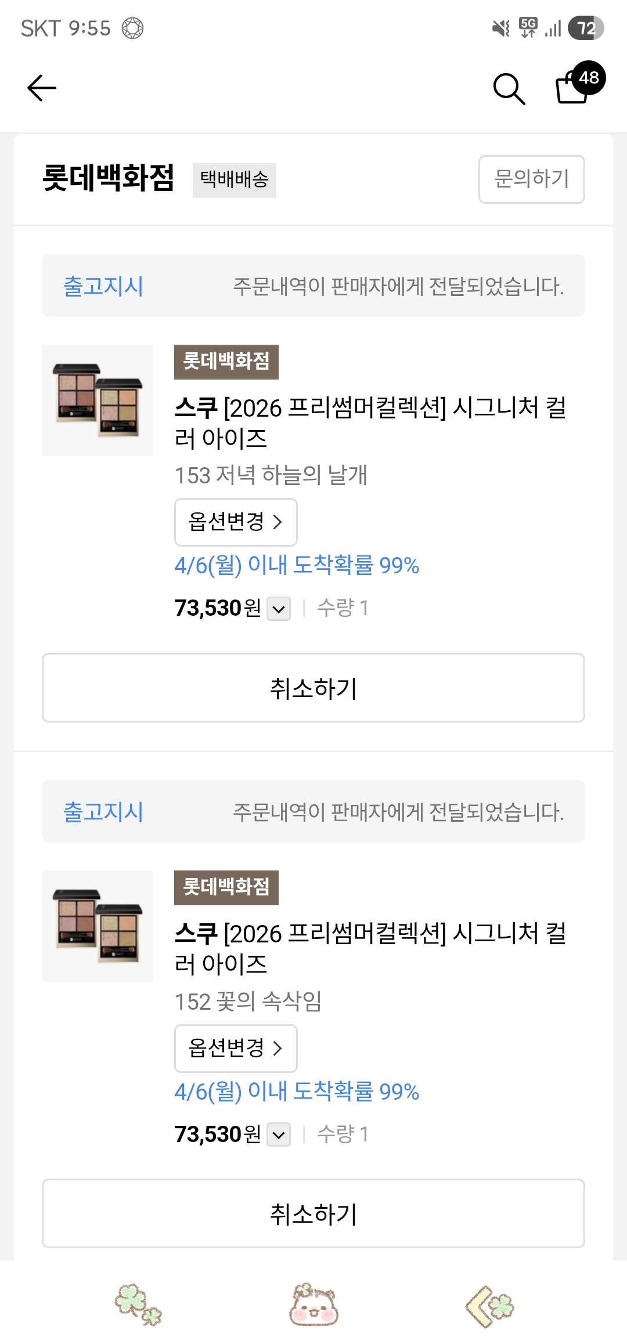Tap the back arrow icon

pos(42,88)
